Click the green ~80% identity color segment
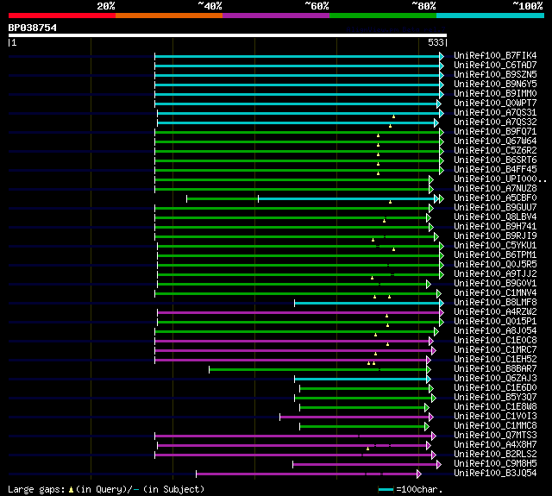 (383, 16)
